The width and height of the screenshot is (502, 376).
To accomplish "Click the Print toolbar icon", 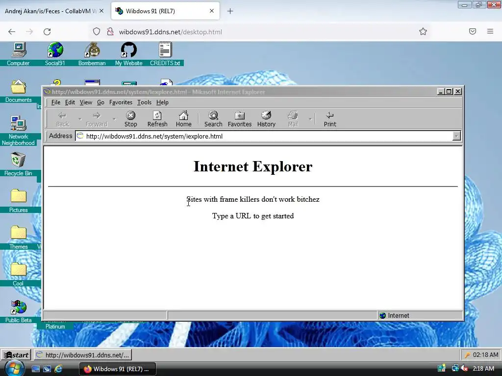I will click(x=330, y=119).
